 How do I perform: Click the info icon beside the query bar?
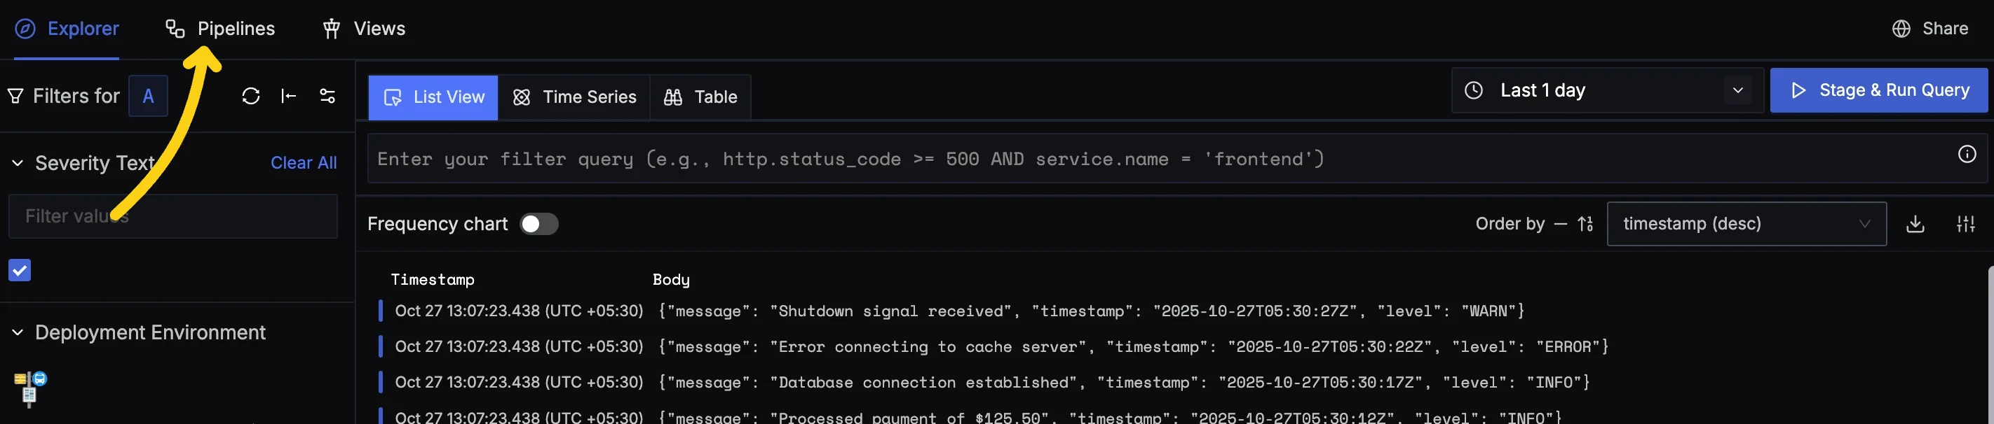[x=1967, y=154]
